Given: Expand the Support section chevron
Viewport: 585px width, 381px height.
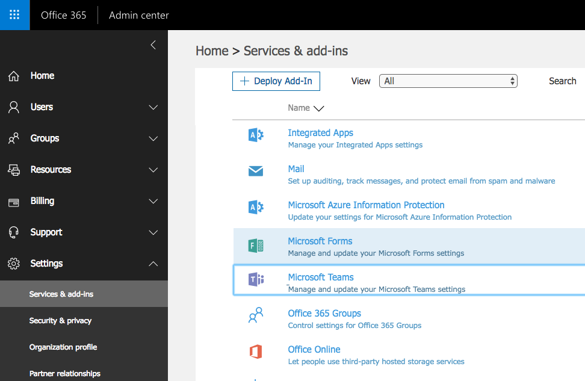Looking at the screenshot, I should [153, 233].
